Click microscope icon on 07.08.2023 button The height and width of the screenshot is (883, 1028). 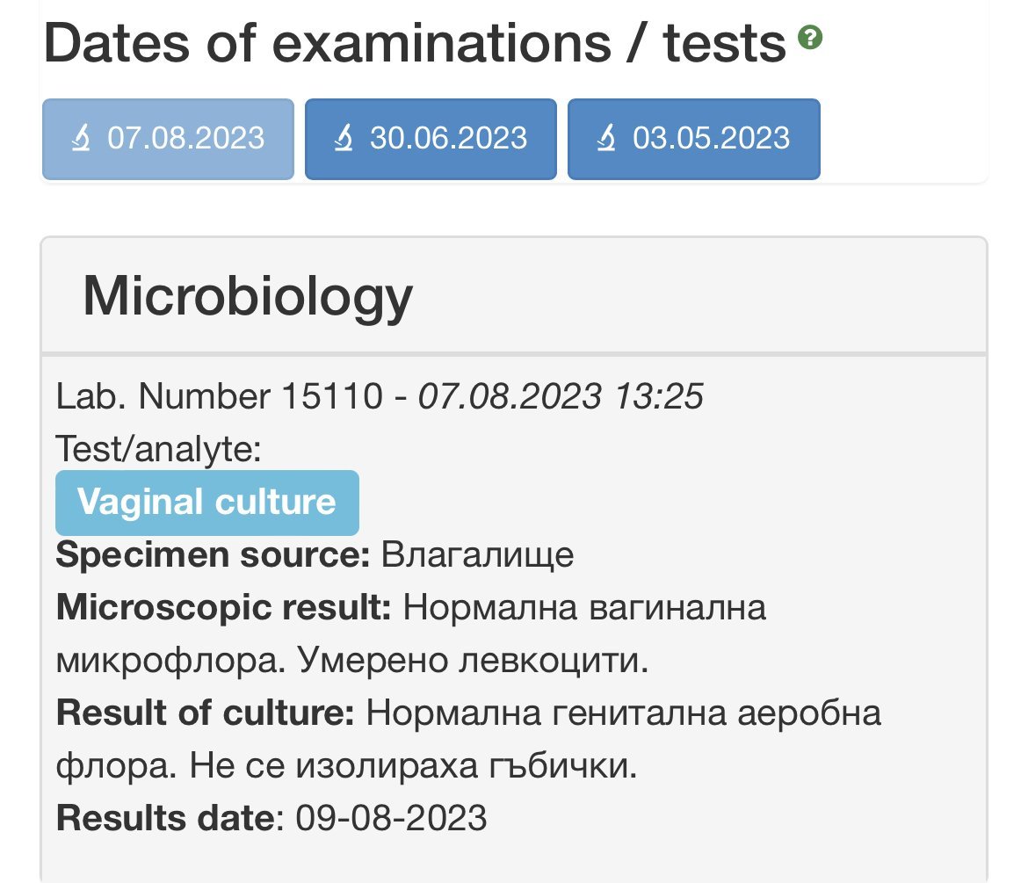point(81,138)
